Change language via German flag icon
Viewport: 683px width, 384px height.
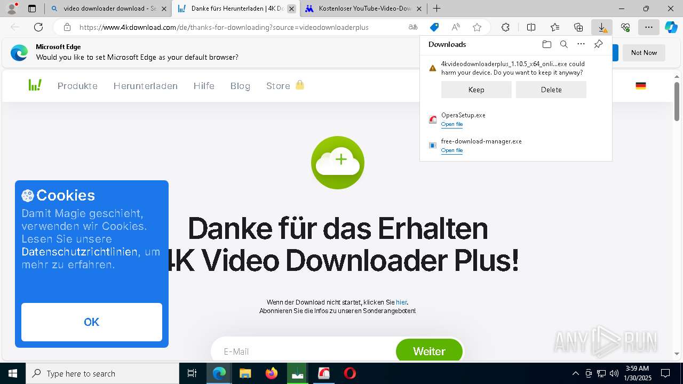tap(641, 85)
